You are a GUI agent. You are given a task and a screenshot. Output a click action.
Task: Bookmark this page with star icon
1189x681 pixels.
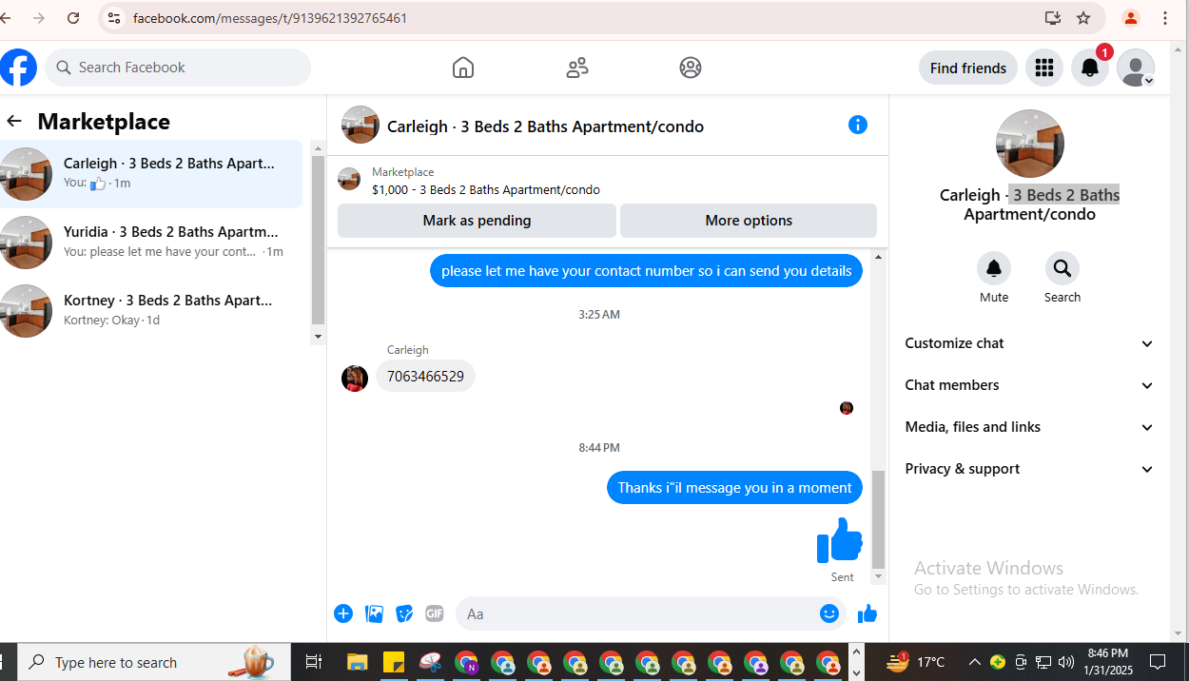pyautogui.click(x=1083, y=18)
